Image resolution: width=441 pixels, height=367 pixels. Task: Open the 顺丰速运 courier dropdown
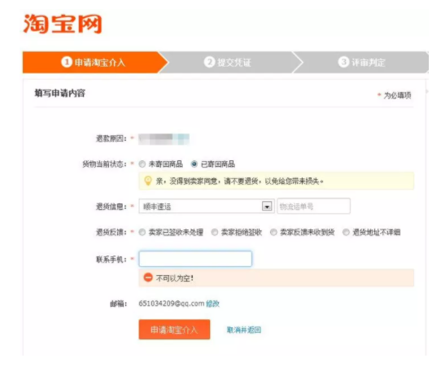pyautogui.click(x=206, y=207)
